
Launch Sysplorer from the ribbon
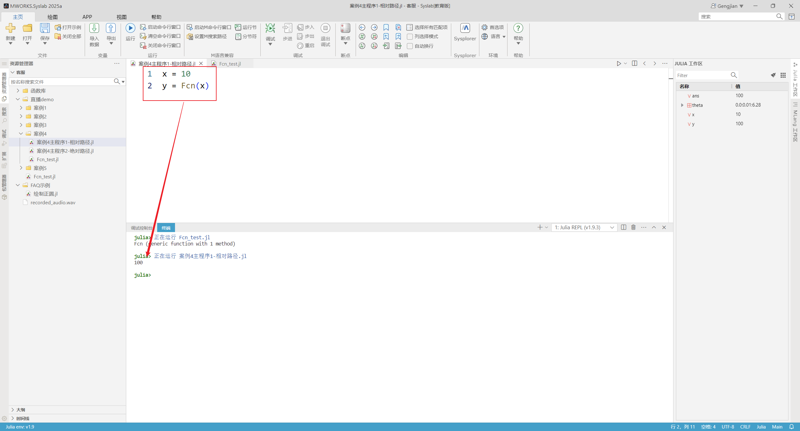(x=465, y=28)
